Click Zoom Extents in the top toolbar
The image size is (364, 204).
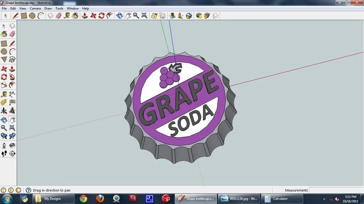(x=144, y=16)
